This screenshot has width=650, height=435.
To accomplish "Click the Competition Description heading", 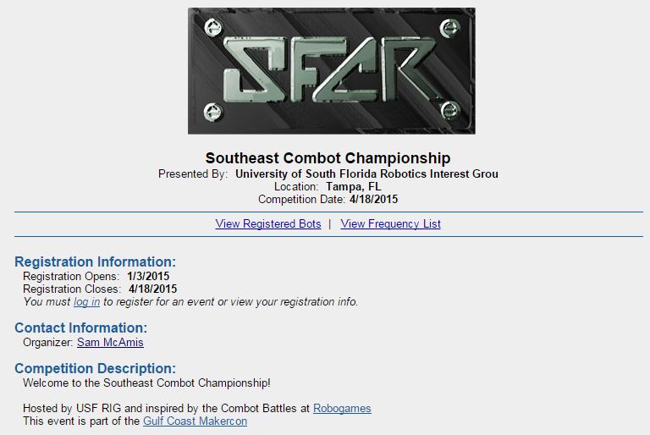I will pos(95,369).
